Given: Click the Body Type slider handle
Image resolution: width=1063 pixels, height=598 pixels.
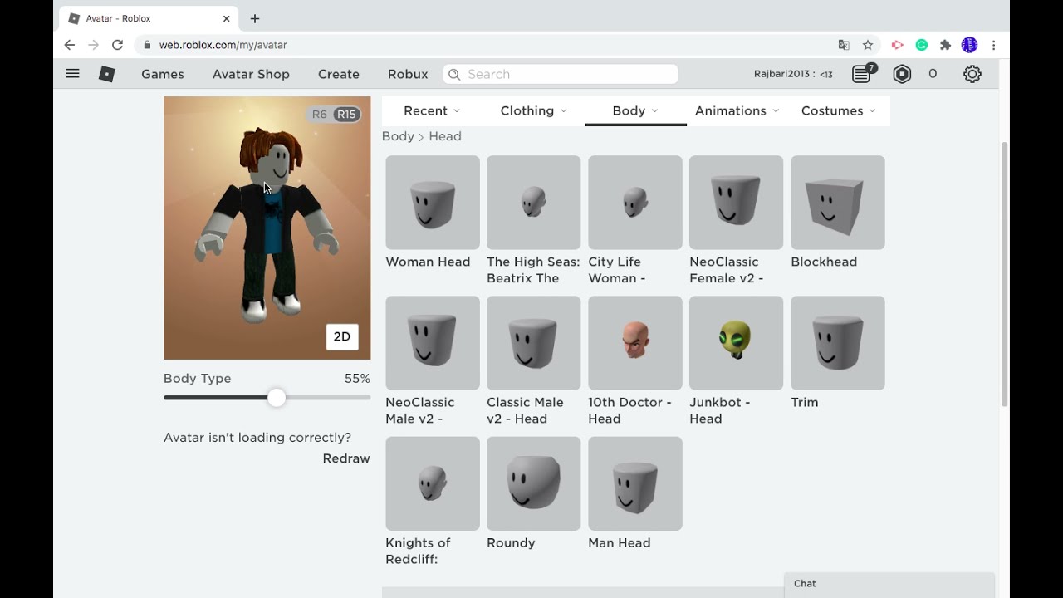Looking at the screenshot, I should (277, 398).
